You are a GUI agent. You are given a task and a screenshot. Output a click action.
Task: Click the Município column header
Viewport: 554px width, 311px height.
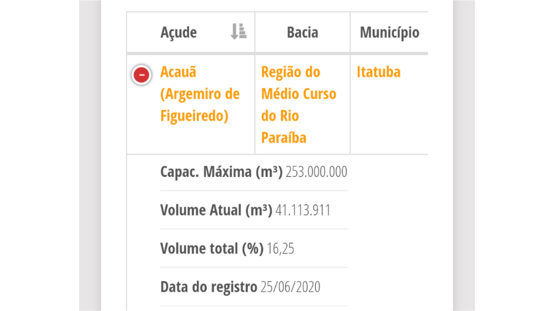(389, 32)
